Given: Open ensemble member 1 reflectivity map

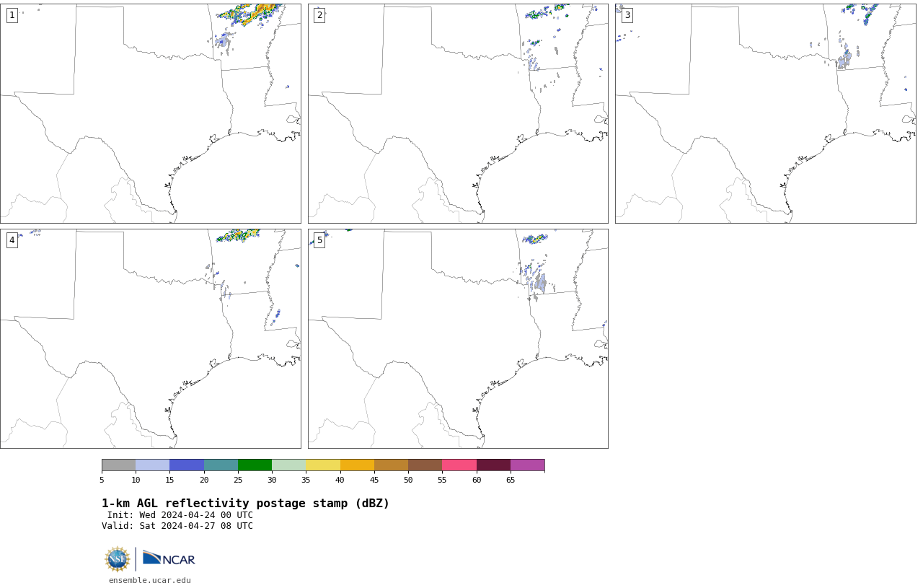Looking at the screenshot, I should pos(150,113).
